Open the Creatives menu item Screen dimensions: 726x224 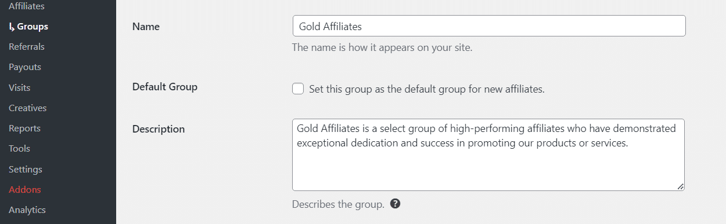(x=28, y=108)
